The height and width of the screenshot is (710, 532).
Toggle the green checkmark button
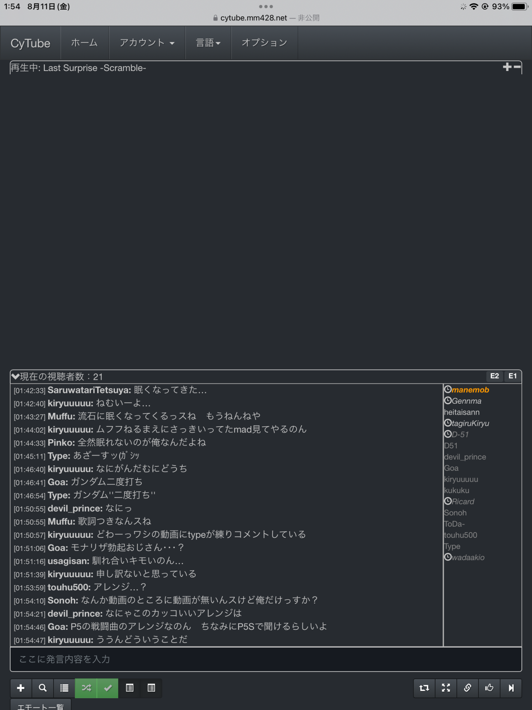108,688
